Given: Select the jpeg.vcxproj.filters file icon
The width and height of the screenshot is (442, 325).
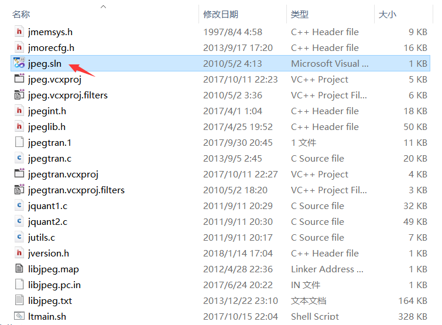Looking at the screenshot, I should coord(19,95).
